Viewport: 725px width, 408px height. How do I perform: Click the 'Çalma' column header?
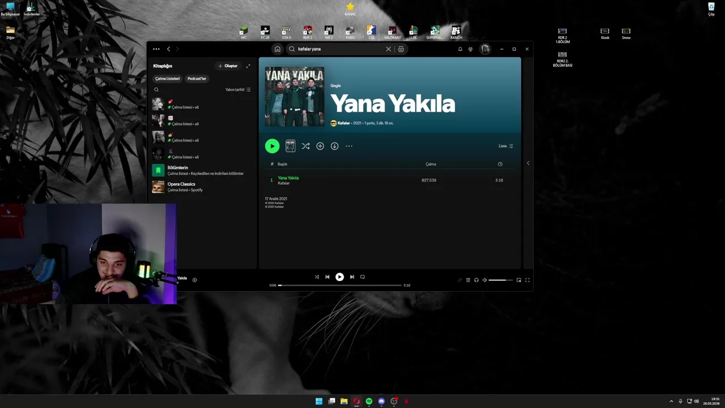tap(431, 164)
